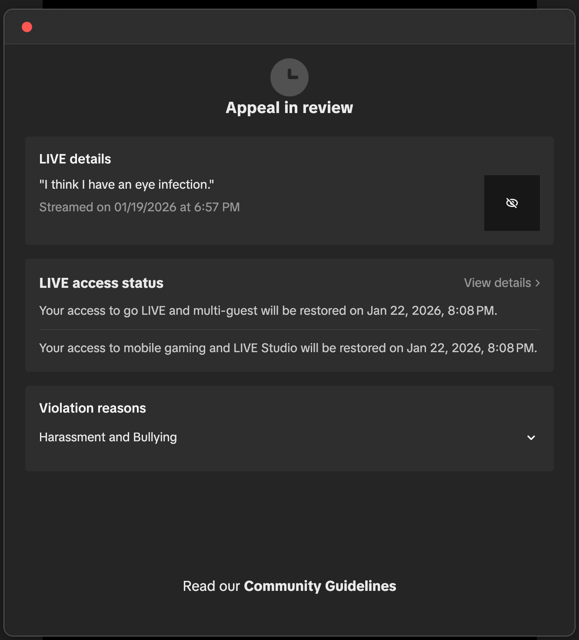
Task: Click the clock icon above Appeal in review
Action: pyautogui.click(x=289, y=77)
